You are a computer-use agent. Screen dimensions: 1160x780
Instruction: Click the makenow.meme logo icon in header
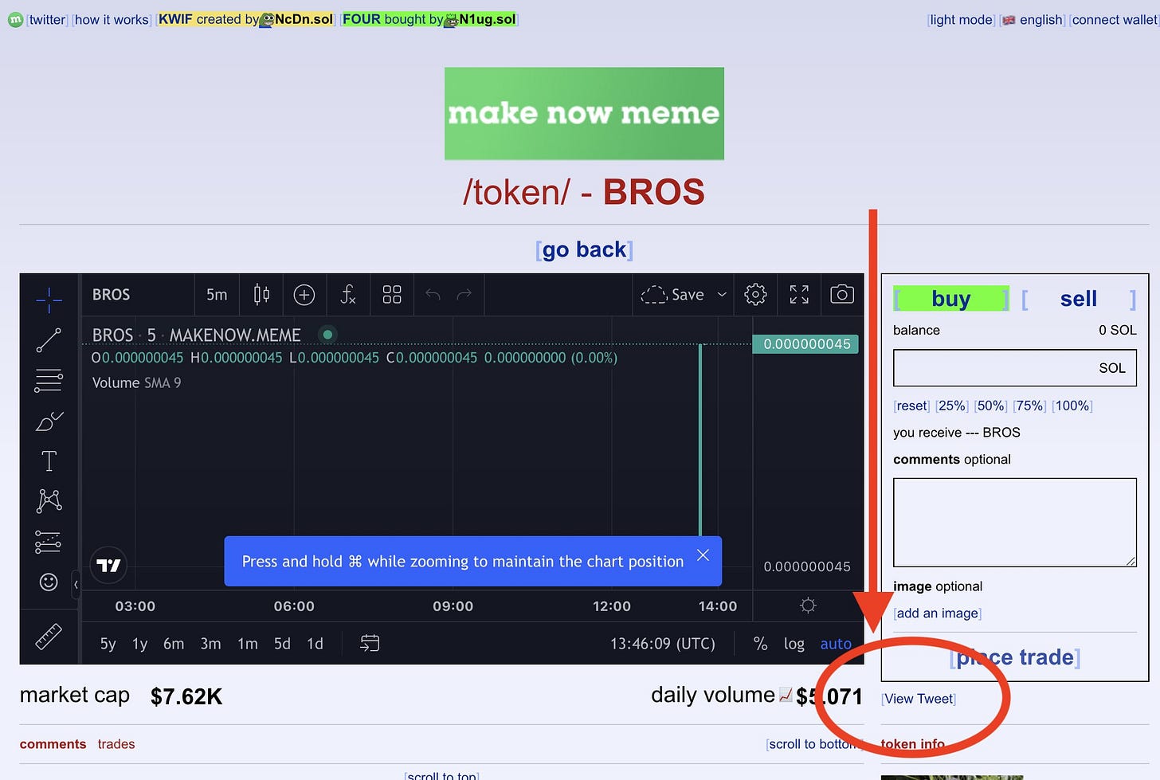15,19
